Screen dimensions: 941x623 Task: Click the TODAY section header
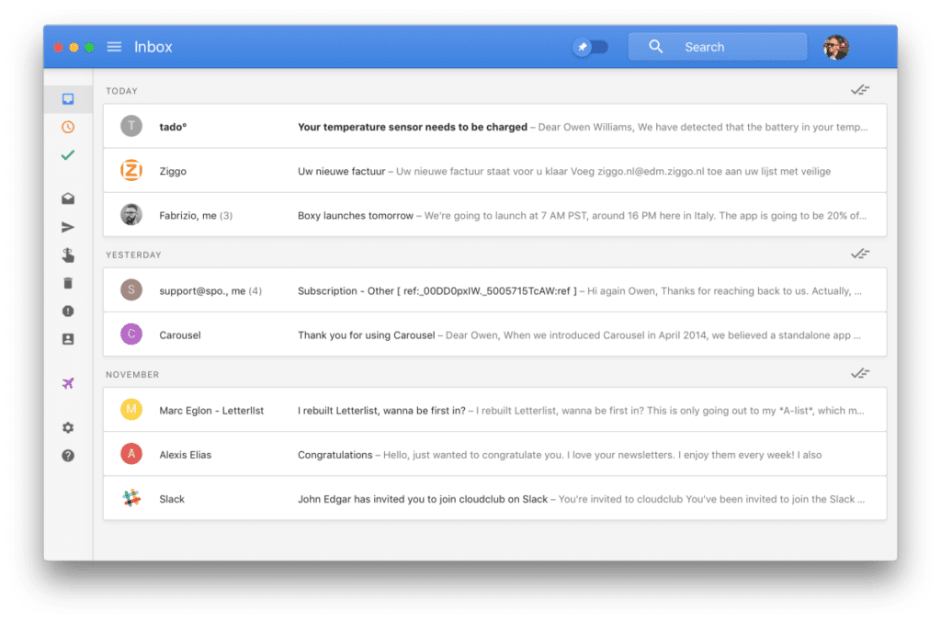pyautogui.click(x=122, y=91)
